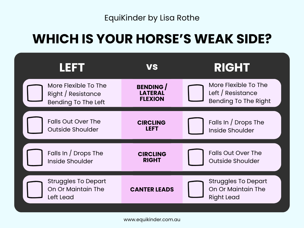Tick the RIGHT checkbox for Bending / Lateral Flexion

(196, 93)
